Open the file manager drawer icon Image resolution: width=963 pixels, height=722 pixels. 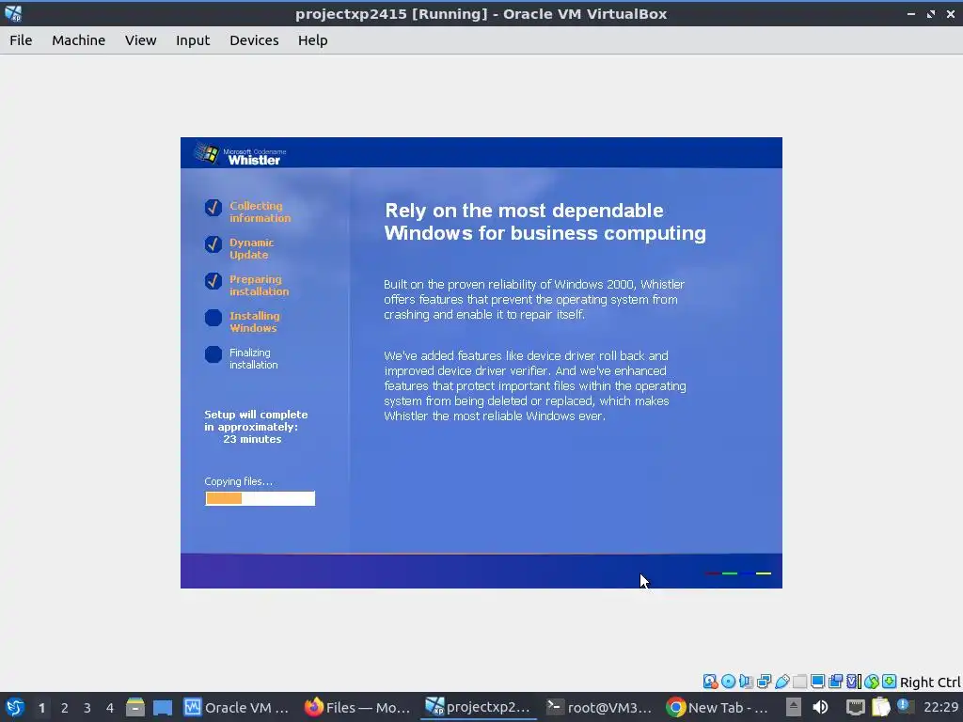[x=135, y=707]
